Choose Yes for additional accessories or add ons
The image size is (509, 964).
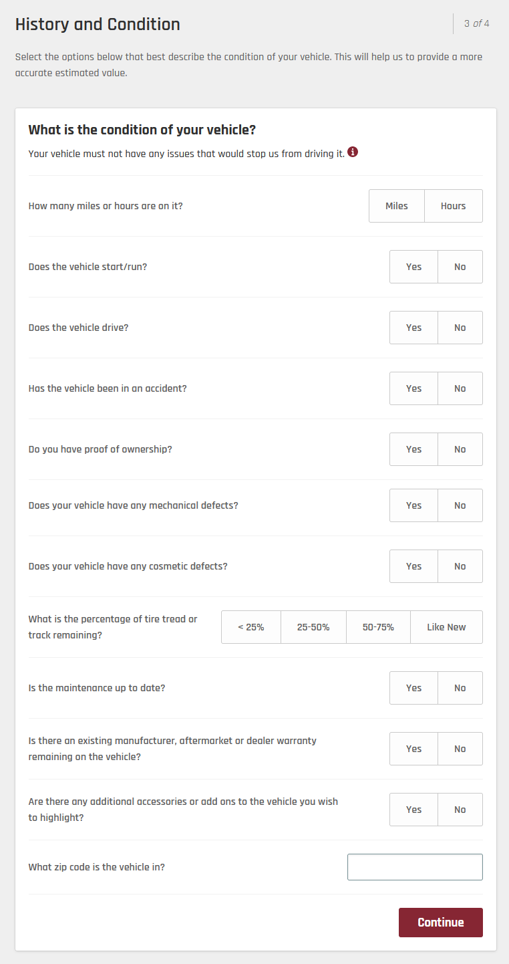[413, 810]
